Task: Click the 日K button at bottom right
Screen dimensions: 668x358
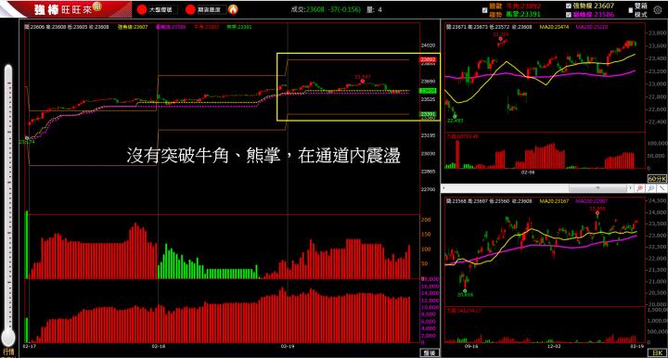Action: (x=657, y=352)
